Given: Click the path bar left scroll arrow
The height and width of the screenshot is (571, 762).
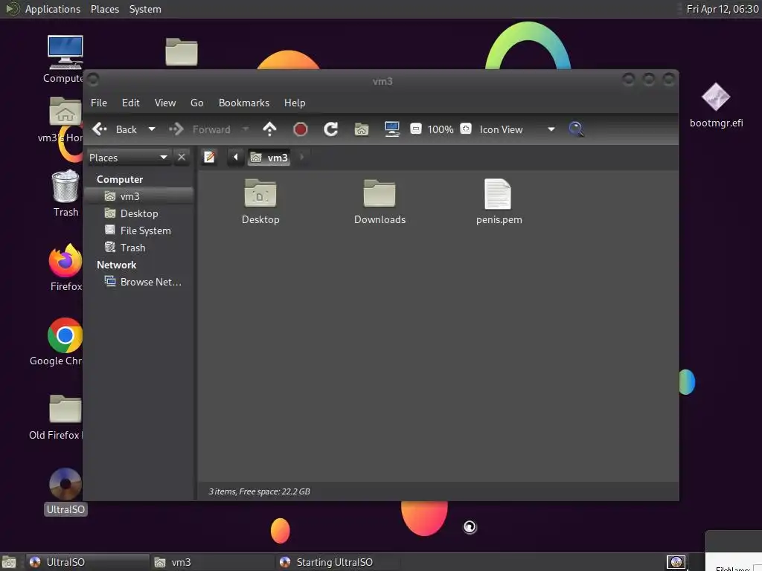Looking at the screenshot, I should click(236, 158).
